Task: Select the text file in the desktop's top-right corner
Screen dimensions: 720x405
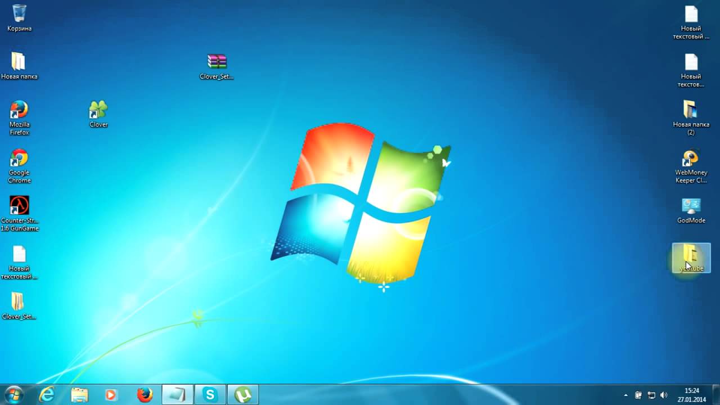Action: (691, 22)
